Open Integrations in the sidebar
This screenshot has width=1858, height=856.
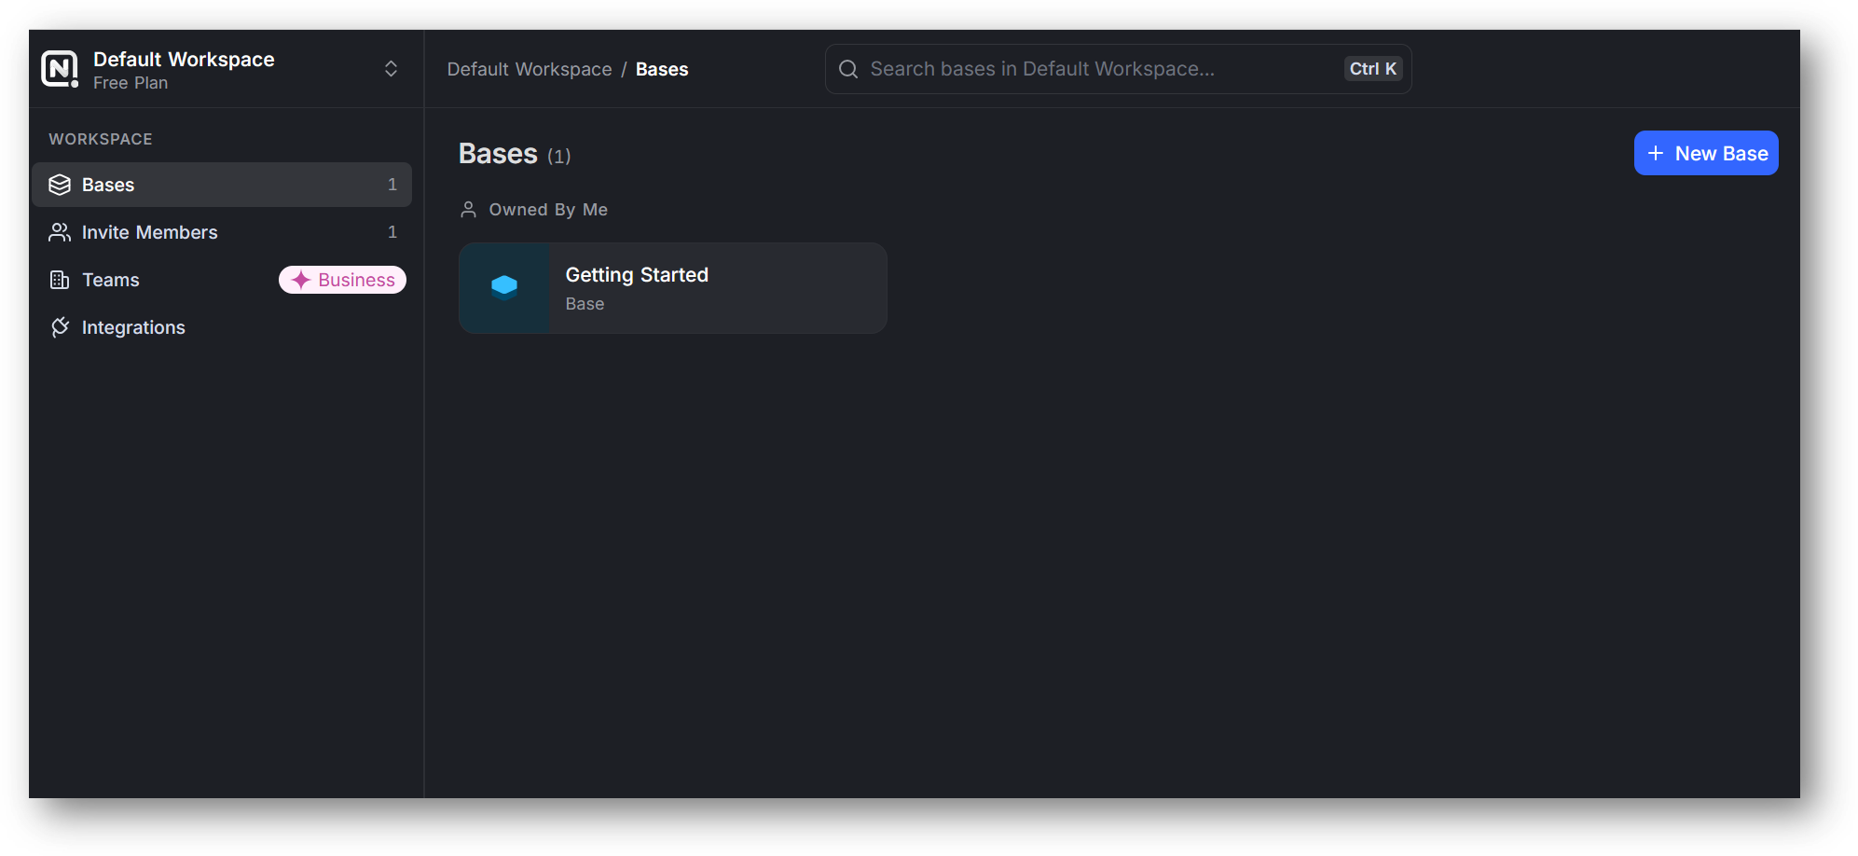pos(222,327)
